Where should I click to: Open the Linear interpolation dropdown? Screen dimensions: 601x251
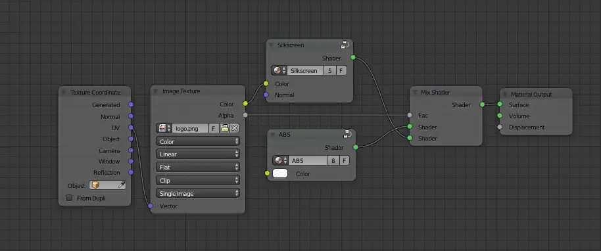pyautogui.click(x=198, y=154)
